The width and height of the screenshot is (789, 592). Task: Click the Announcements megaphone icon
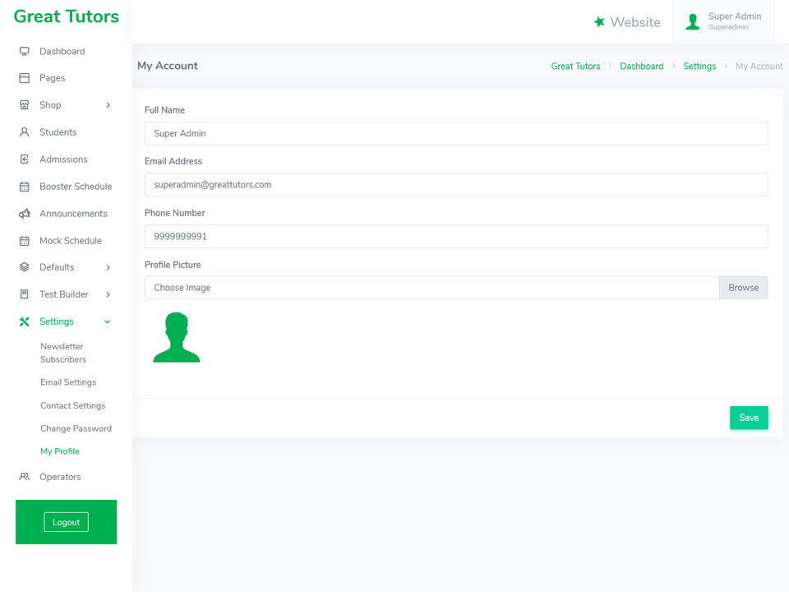coord(24,214)
